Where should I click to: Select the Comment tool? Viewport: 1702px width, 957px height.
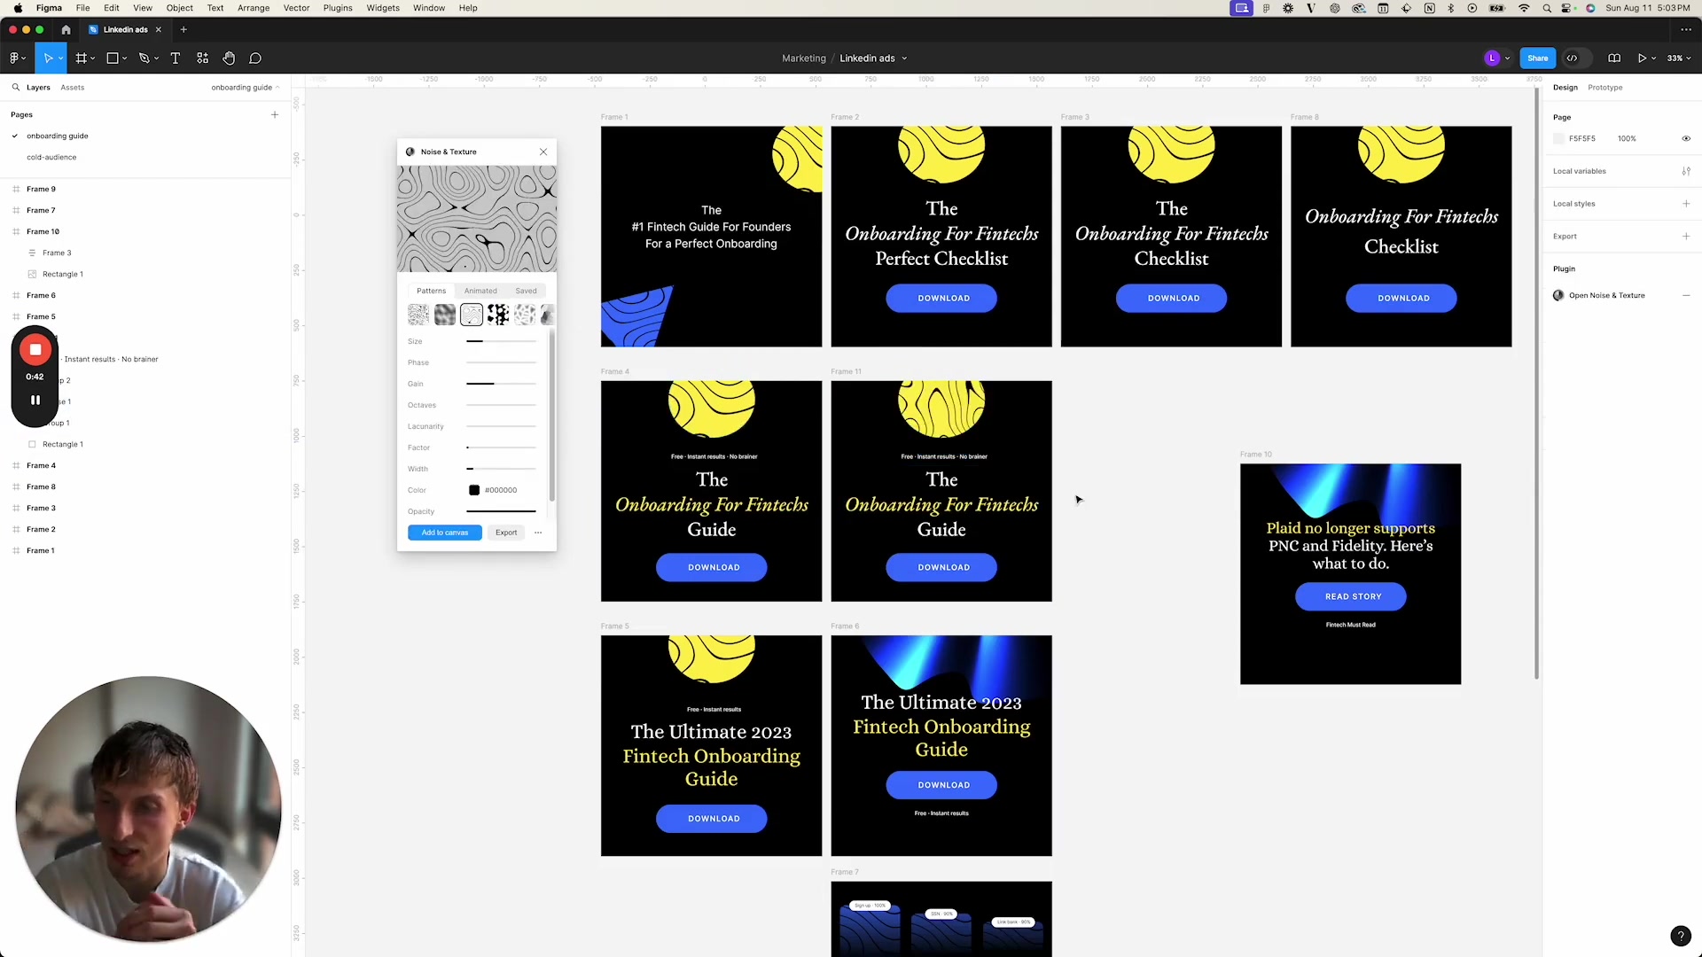(x=255, y=58)
